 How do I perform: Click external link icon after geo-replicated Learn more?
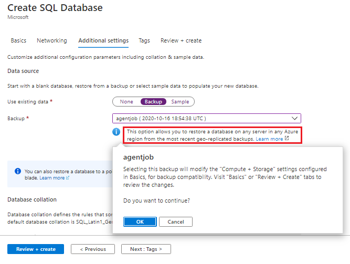click(x=287, y=139)
